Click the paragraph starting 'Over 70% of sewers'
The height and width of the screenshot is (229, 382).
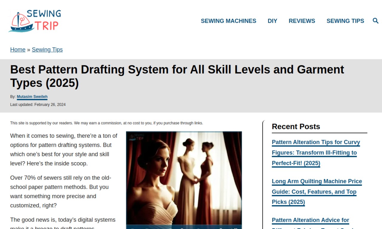(61, 192)
